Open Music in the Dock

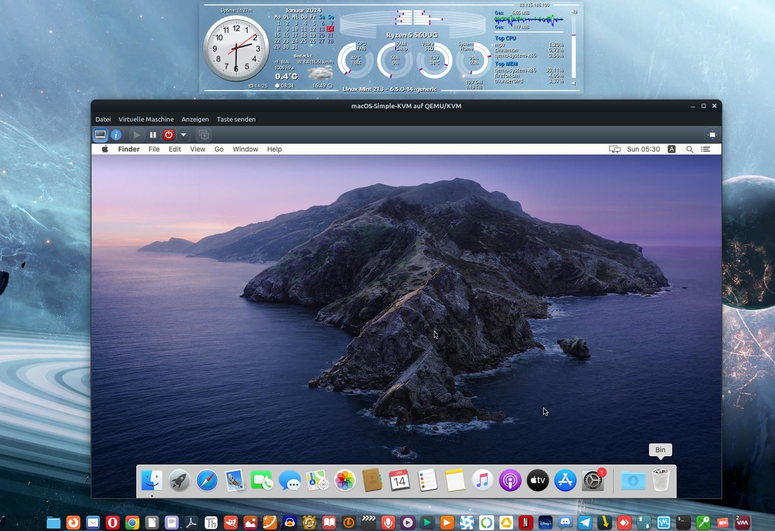tap(483, 480)
